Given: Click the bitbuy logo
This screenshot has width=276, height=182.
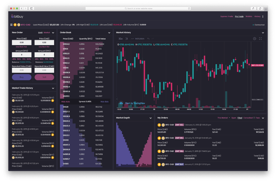Looking at the screenshot, I should [18, 16].
